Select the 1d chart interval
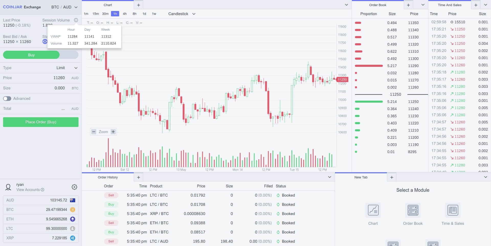 144,14
